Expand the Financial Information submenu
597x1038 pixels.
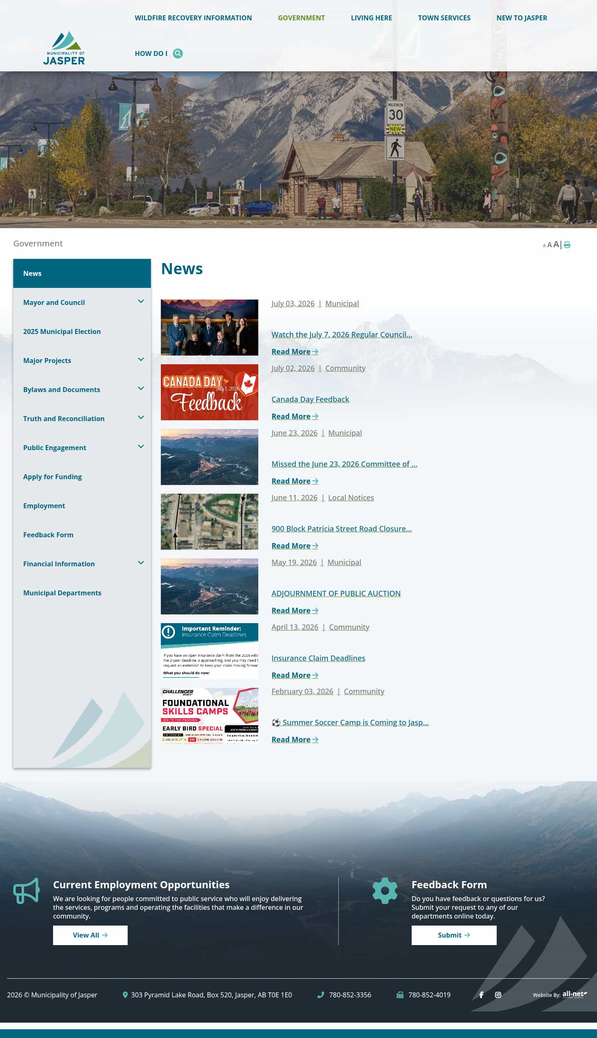coord(141,563)
